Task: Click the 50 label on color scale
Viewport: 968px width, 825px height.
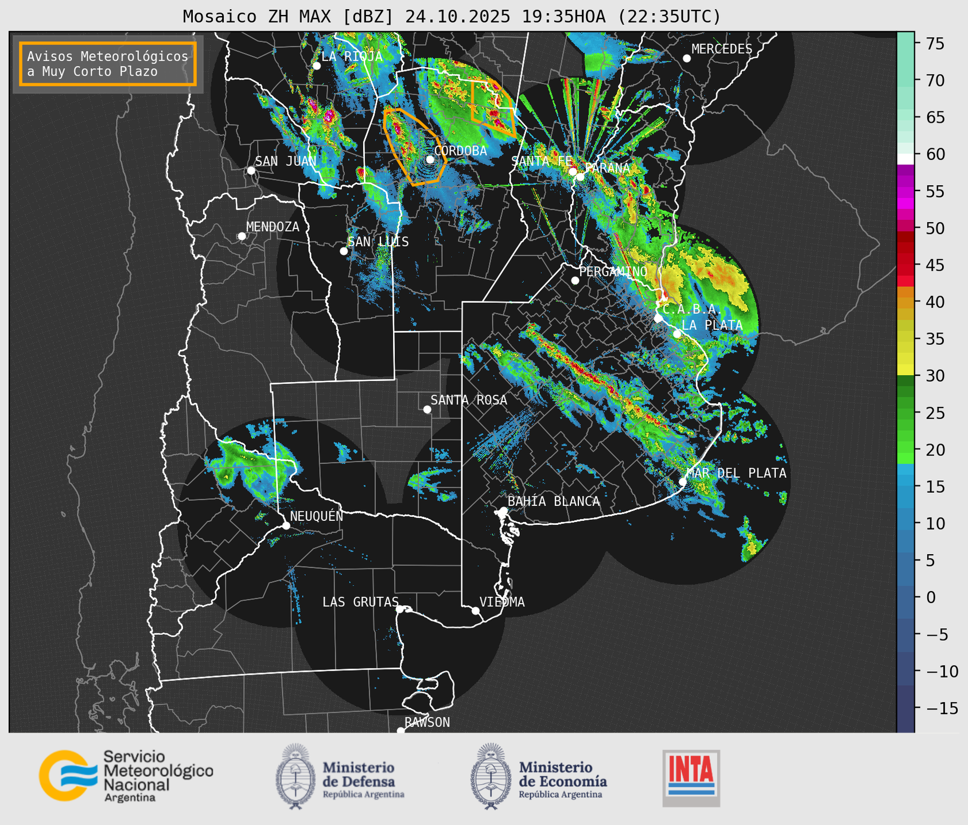Action: coord(935,228)
